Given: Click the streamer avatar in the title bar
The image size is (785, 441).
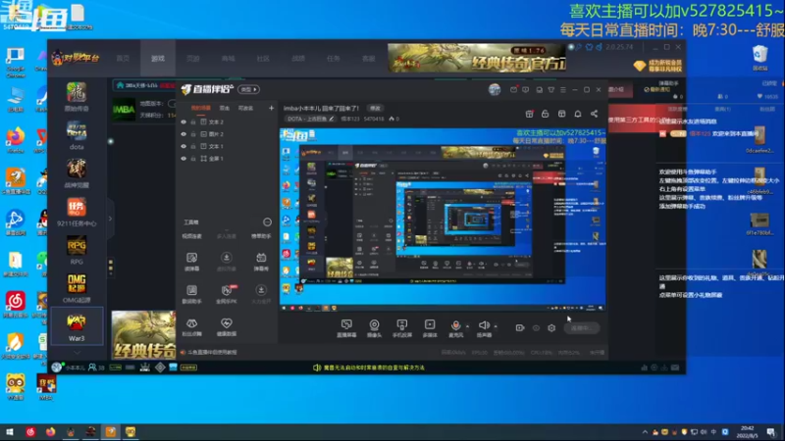Looking at the screenshot, I should pyautogui.click(x=495, y=89).
